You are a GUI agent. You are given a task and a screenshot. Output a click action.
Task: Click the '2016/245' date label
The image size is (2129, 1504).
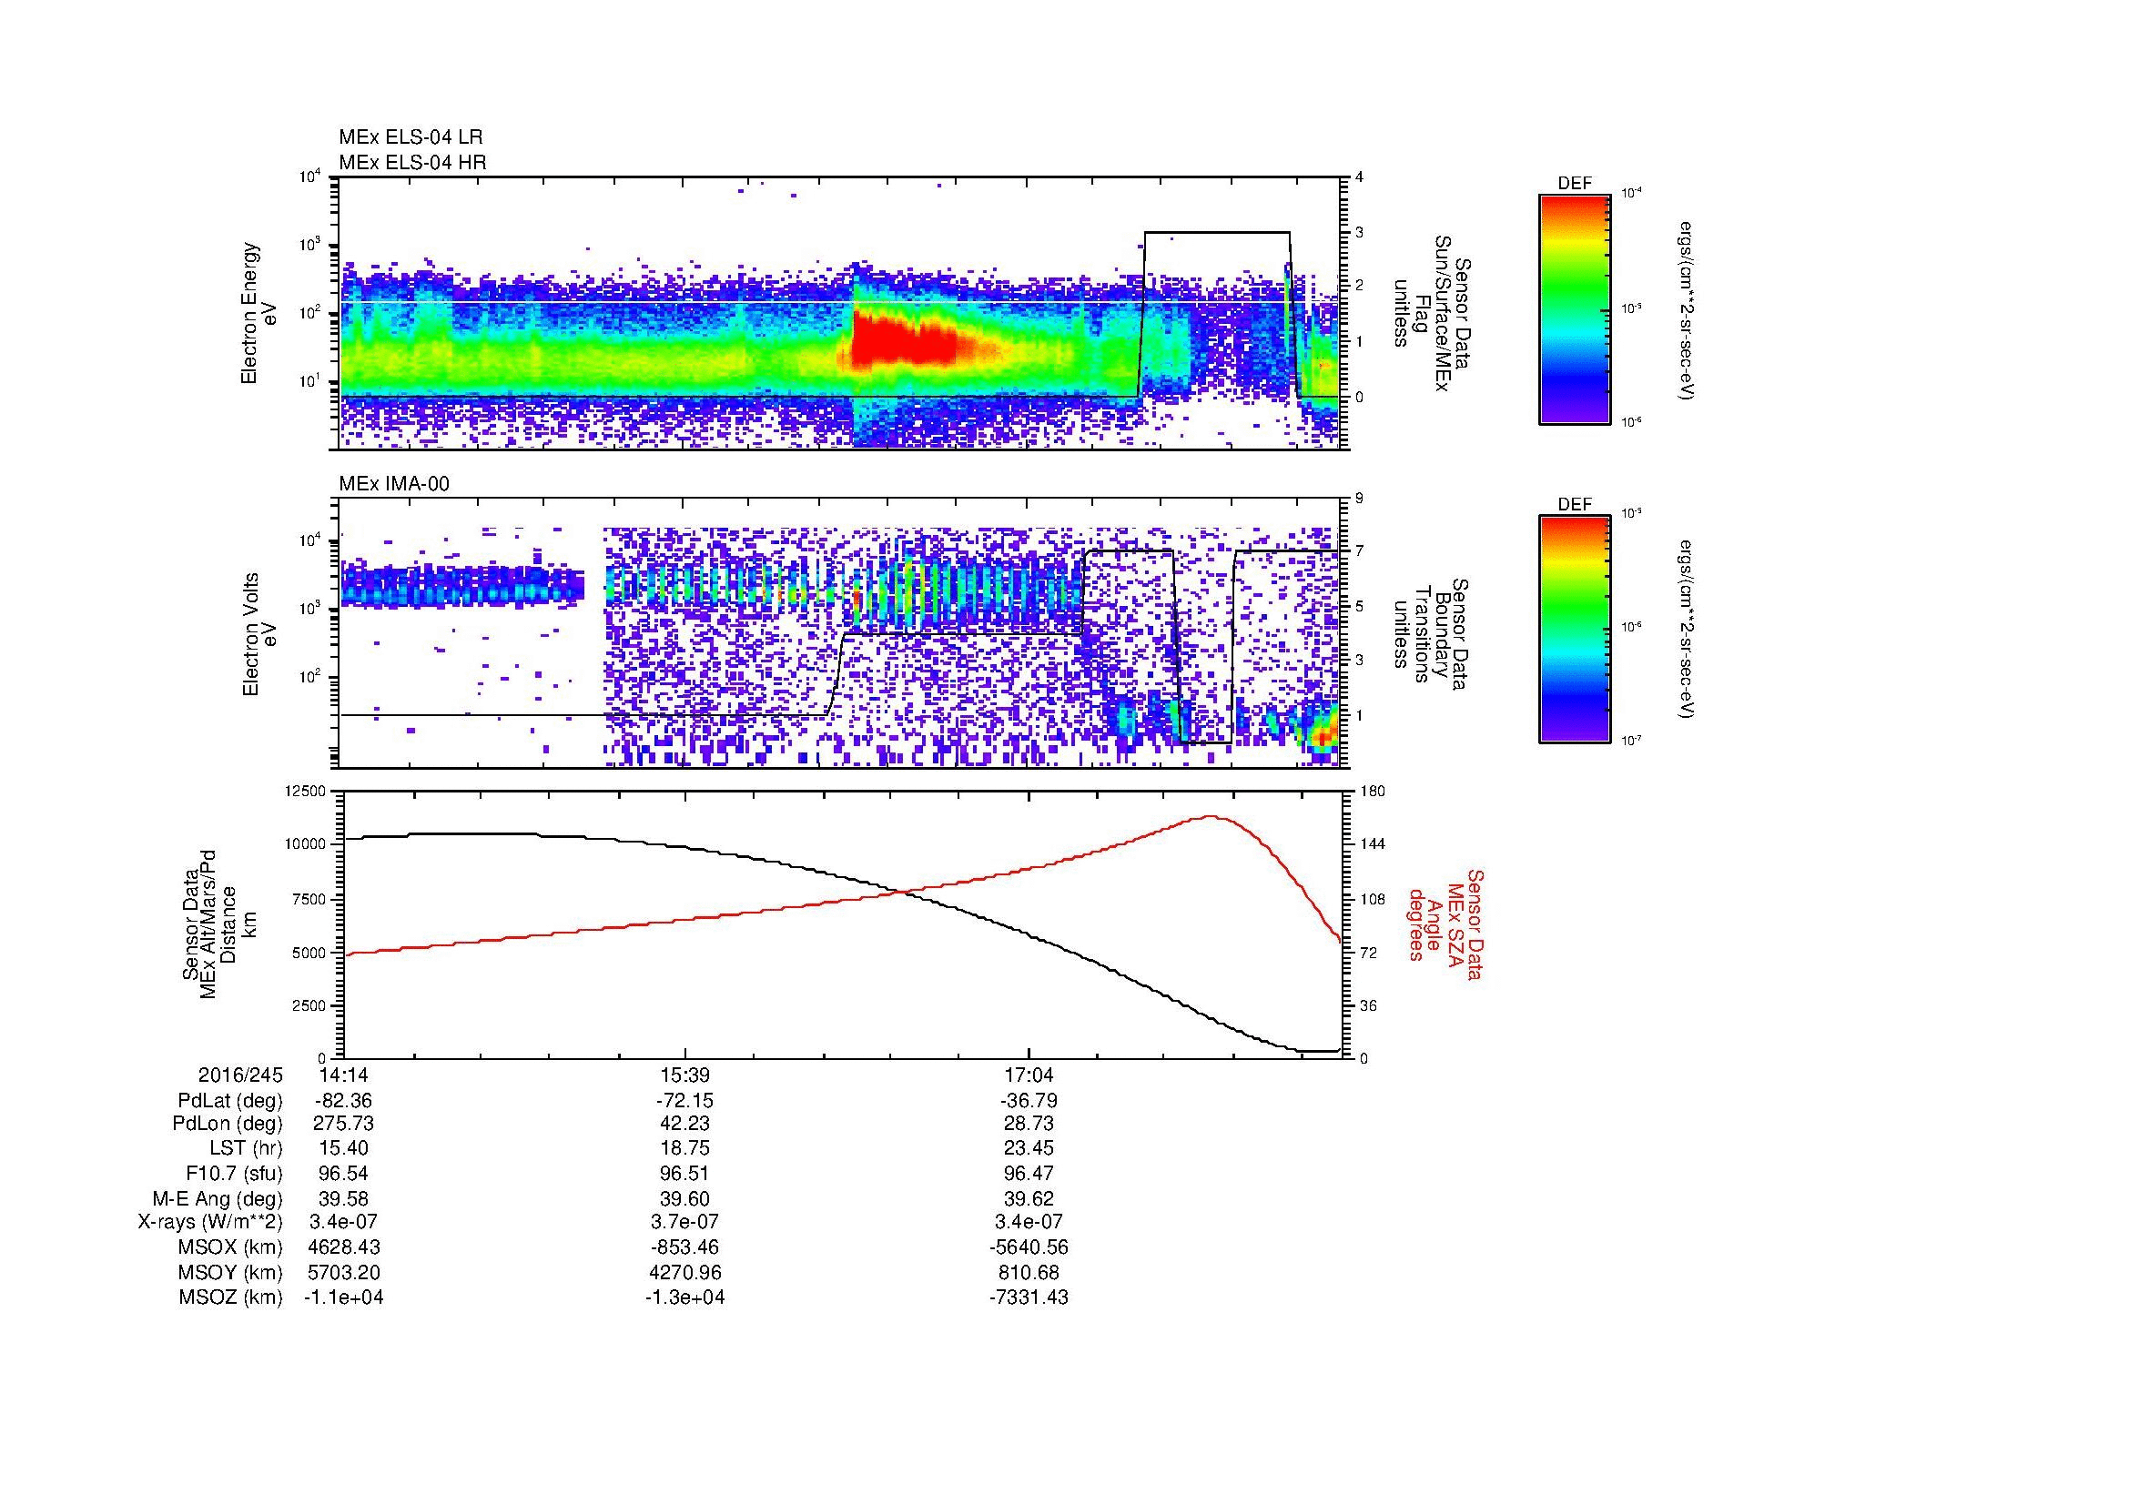point(240,1075)
